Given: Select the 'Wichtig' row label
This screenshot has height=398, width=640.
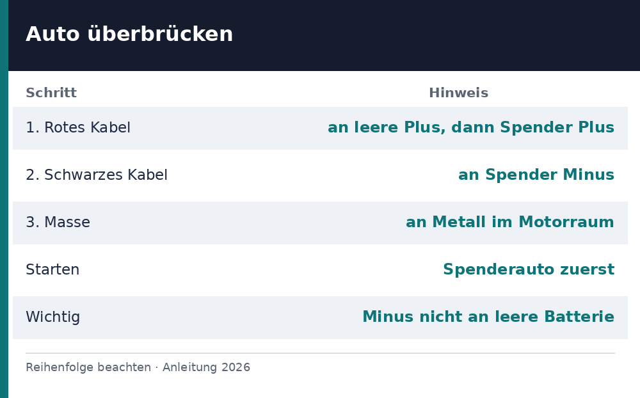Looking at the screenshot, I should [52, 317].
